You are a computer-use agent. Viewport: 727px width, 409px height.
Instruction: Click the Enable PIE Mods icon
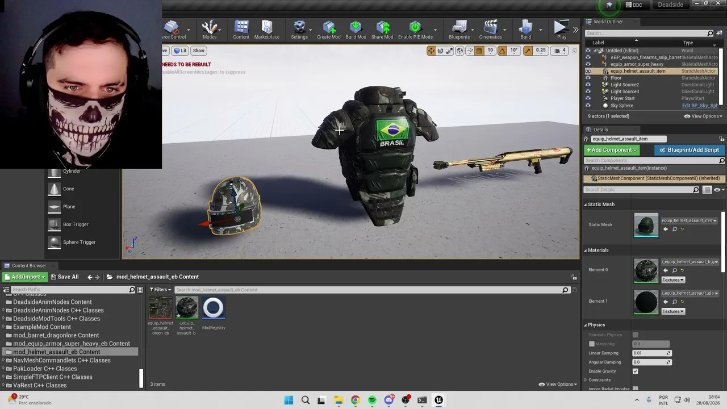[x=415, y=30]
